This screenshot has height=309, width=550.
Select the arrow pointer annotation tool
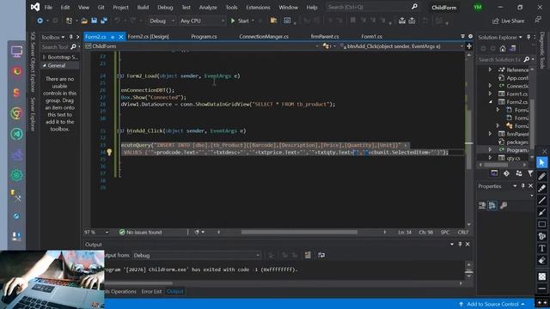click(542, 162)
